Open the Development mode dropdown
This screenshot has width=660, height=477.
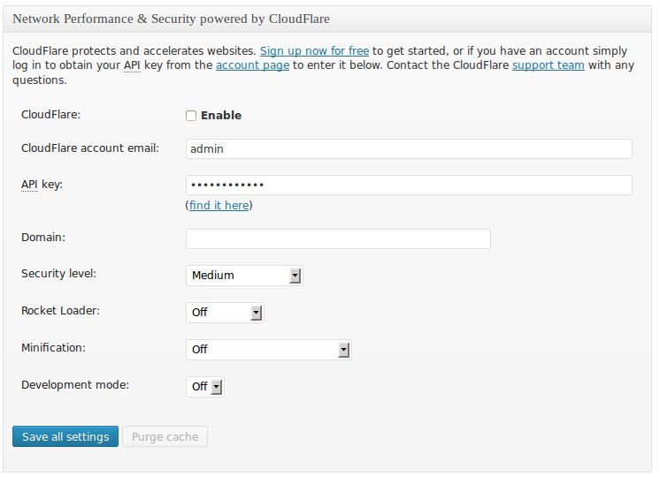(x=200, y=387)
